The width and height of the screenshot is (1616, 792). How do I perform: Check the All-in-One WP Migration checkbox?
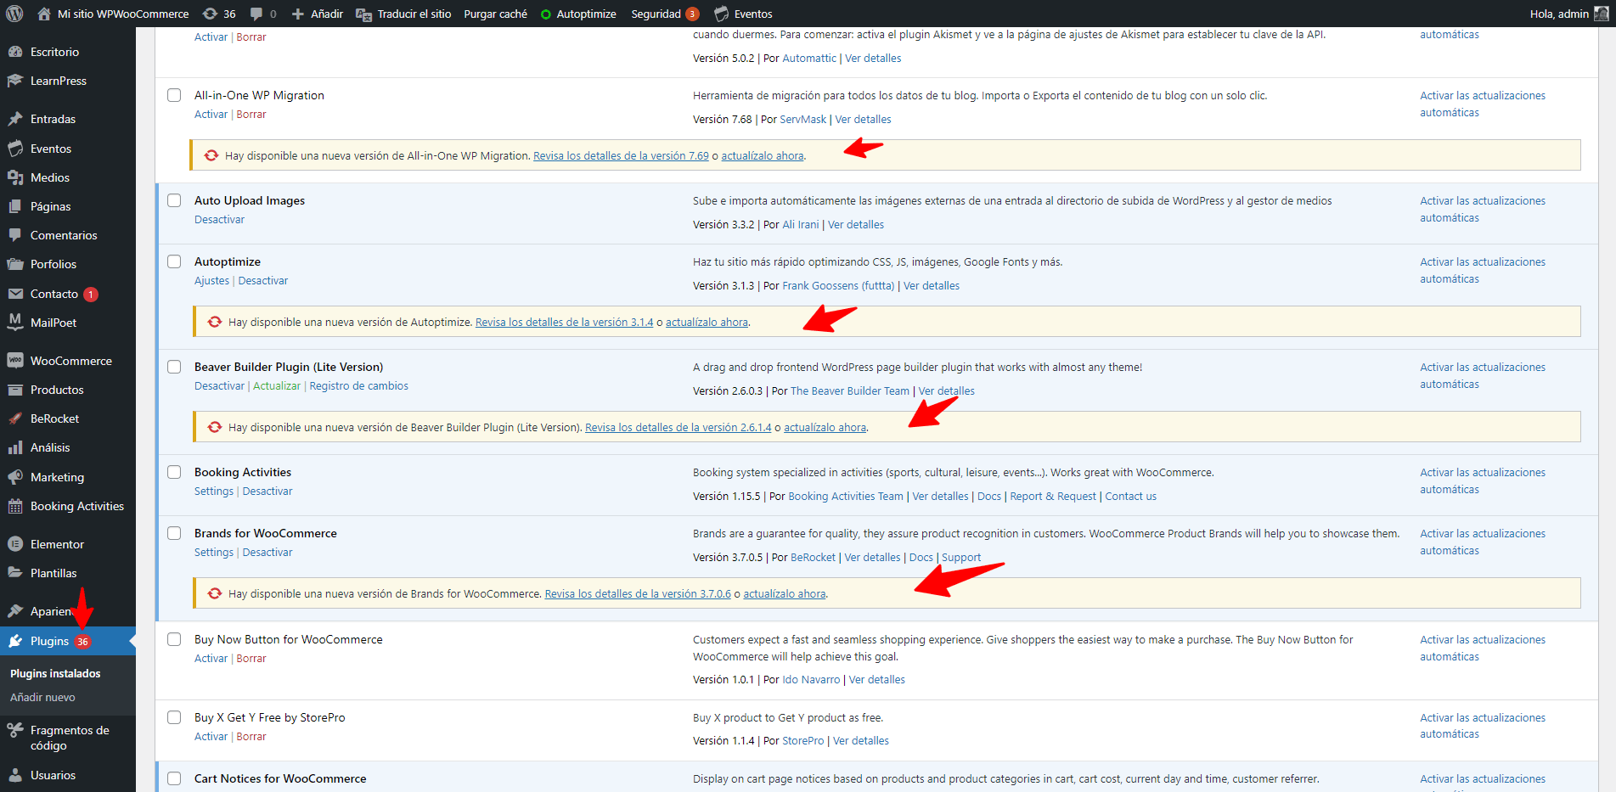pyautogui.click(x=174, y=95)
